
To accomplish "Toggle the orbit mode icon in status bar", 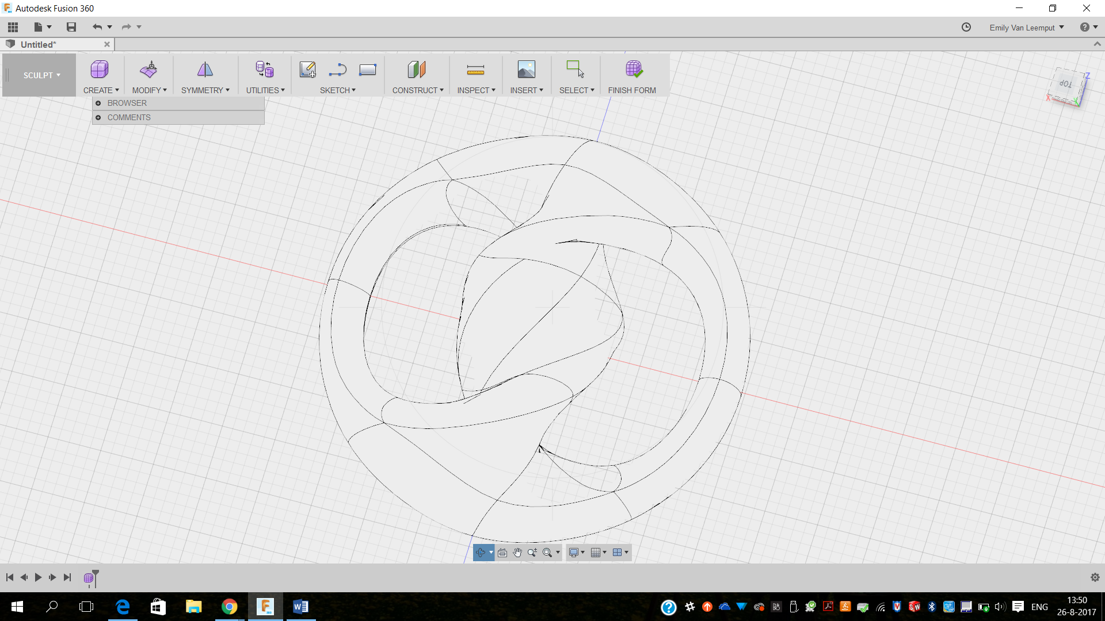I will tap(481, 552).
